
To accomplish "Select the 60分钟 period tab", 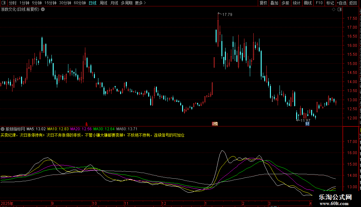I will click(x=80, y=3).
